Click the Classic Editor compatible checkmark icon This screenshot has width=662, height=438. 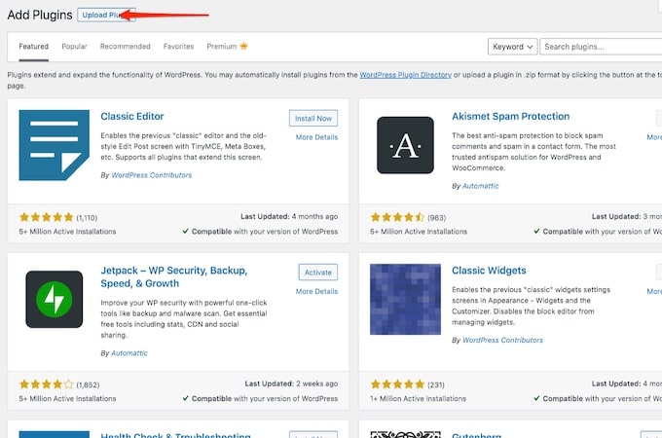coord(185,232)
